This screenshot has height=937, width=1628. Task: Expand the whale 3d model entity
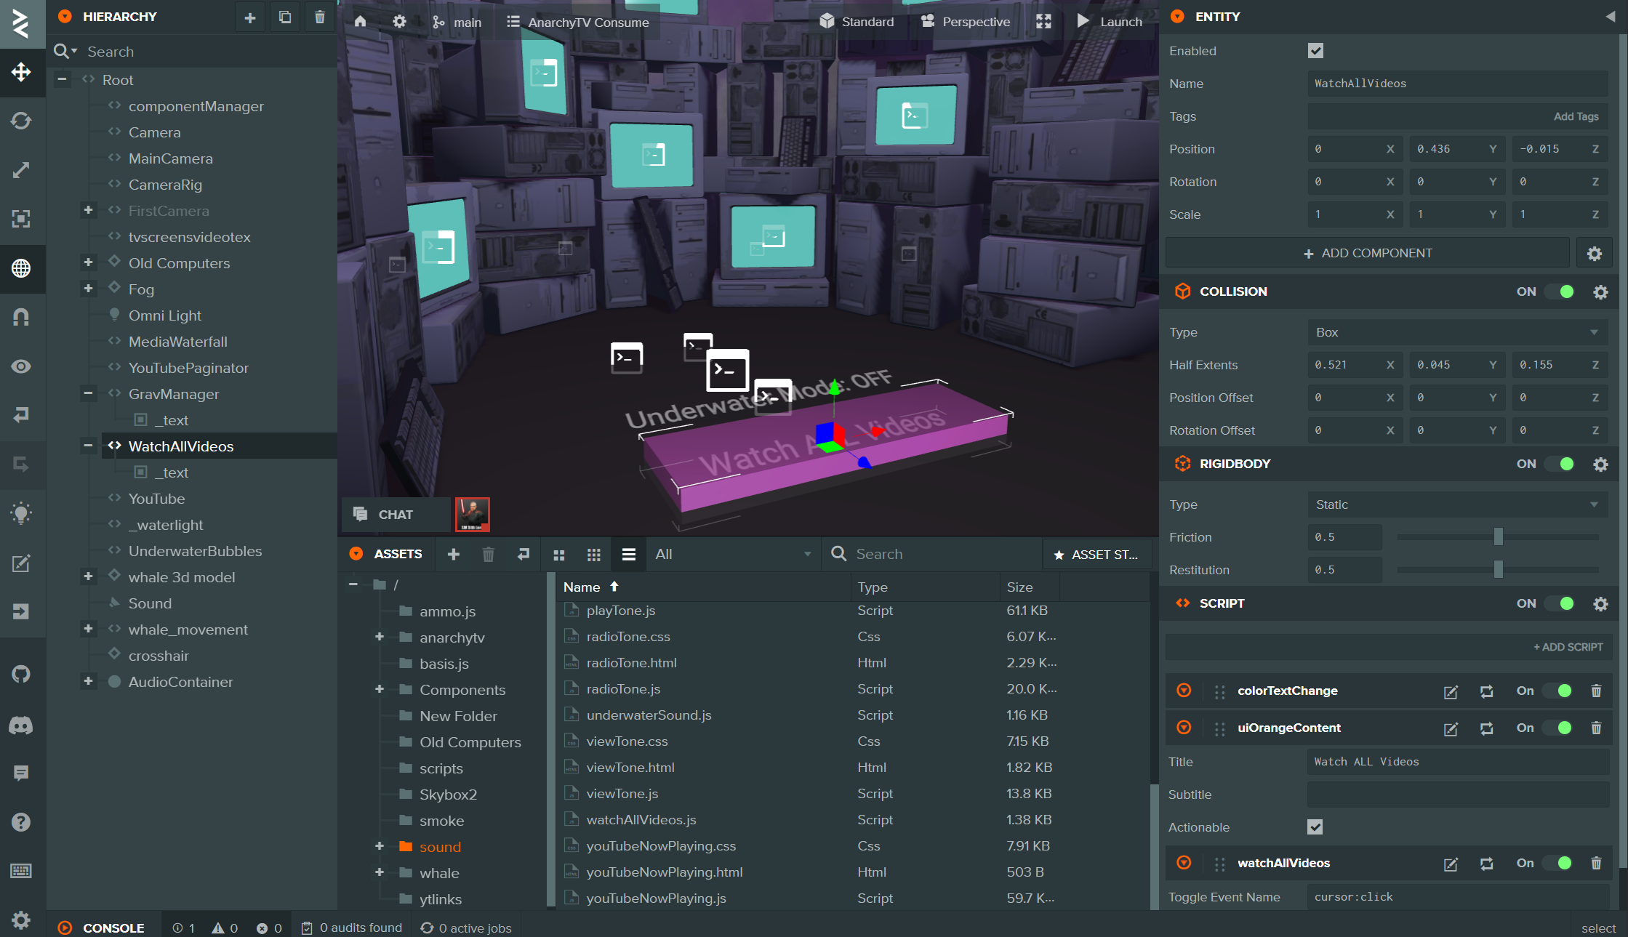(88, 576)
